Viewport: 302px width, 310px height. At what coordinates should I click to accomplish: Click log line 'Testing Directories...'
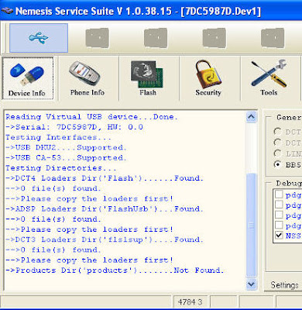[61, 168]
